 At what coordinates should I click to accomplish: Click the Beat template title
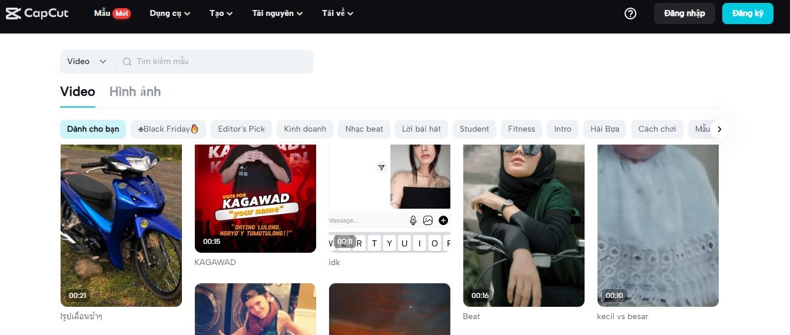click(471, 316)
